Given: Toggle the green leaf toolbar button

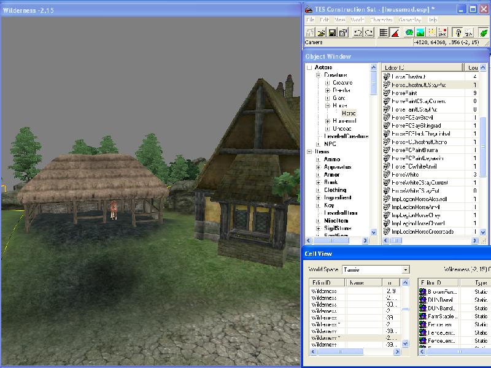Looking at the screenshot, I should tap(484, 33).
